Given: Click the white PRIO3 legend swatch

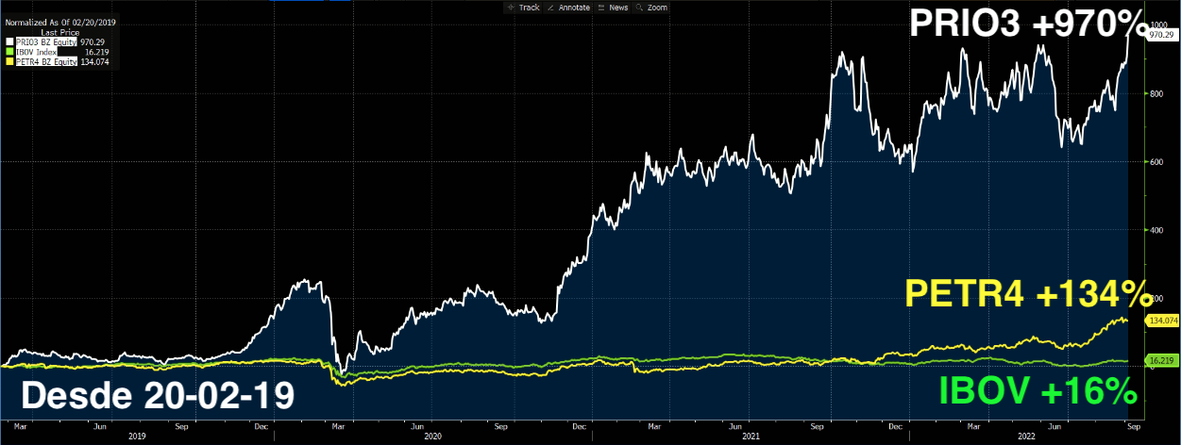Looking at the screenshot, I should coord(9,41).
